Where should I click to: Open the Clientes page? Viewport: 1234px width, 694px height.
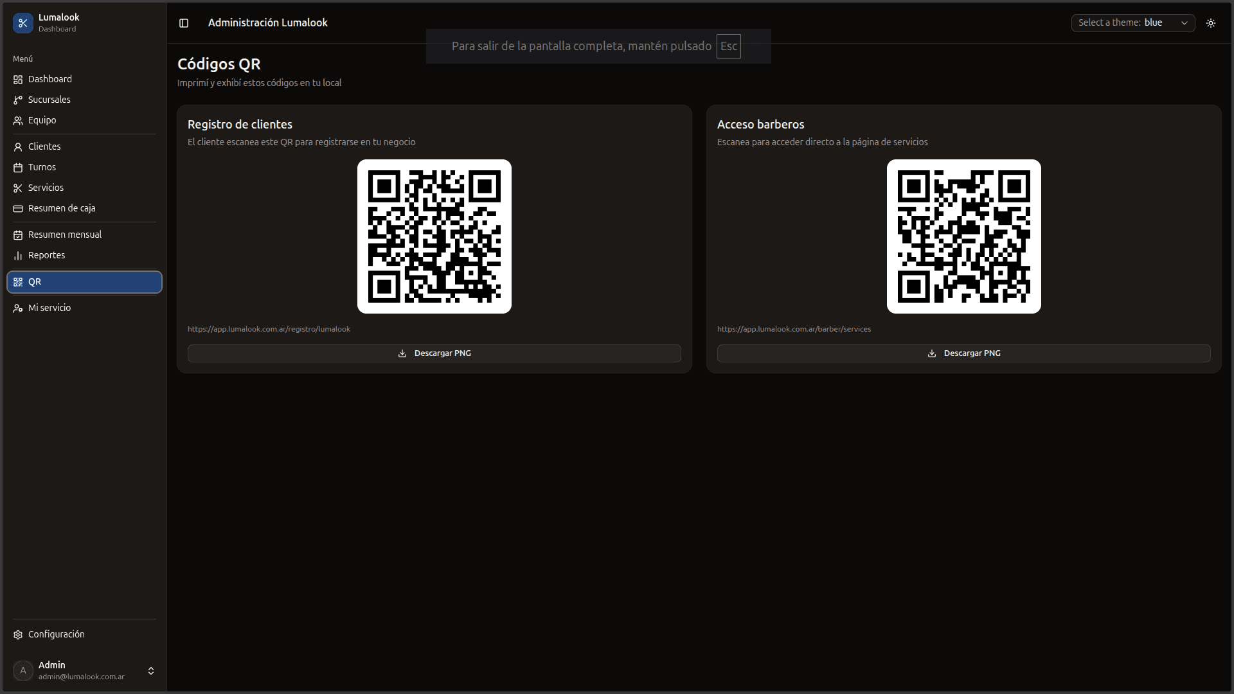coord(84,147)
